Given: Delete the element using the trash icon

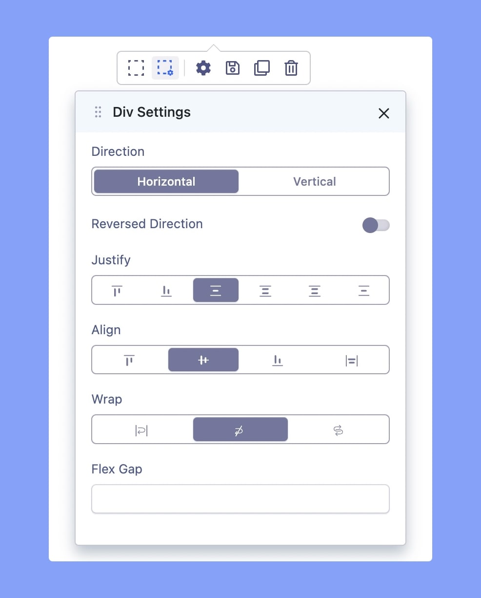Looking at the screenshot, I should click(x=291, y=68).
